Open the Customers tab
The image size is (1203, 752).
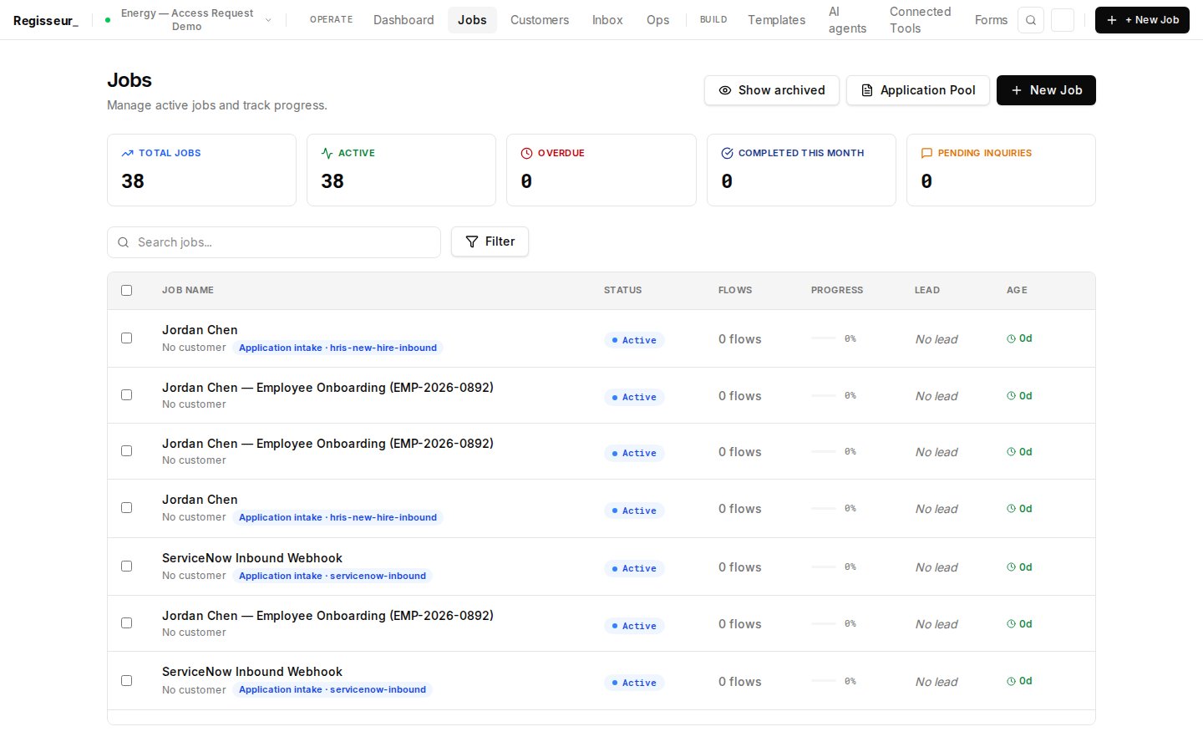point(540,20)
